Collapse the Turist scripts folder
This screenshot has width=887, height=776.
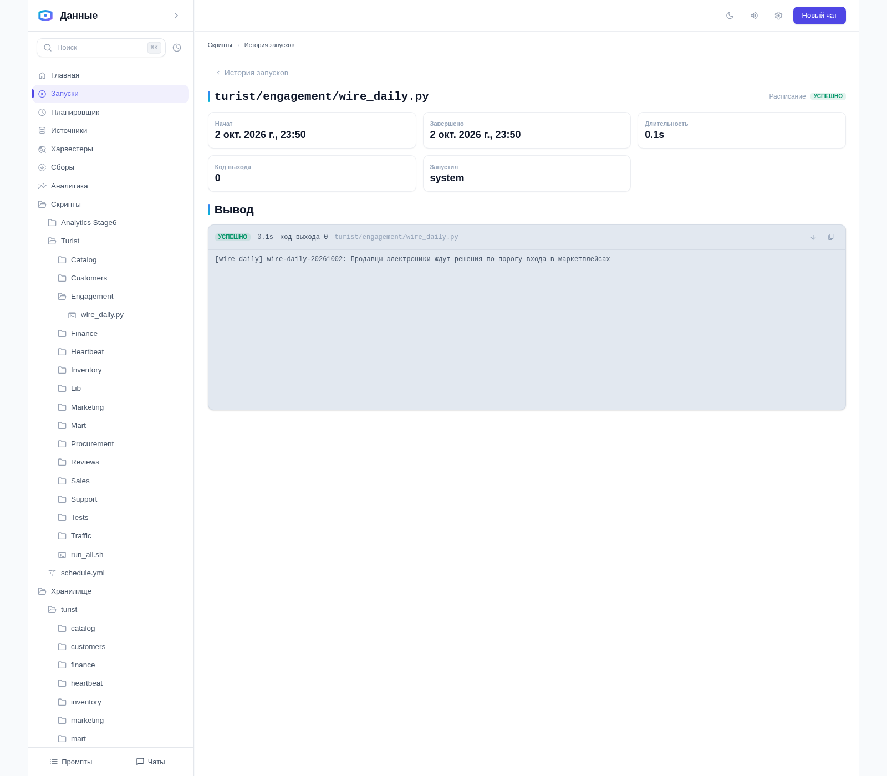tap(110, 241)
